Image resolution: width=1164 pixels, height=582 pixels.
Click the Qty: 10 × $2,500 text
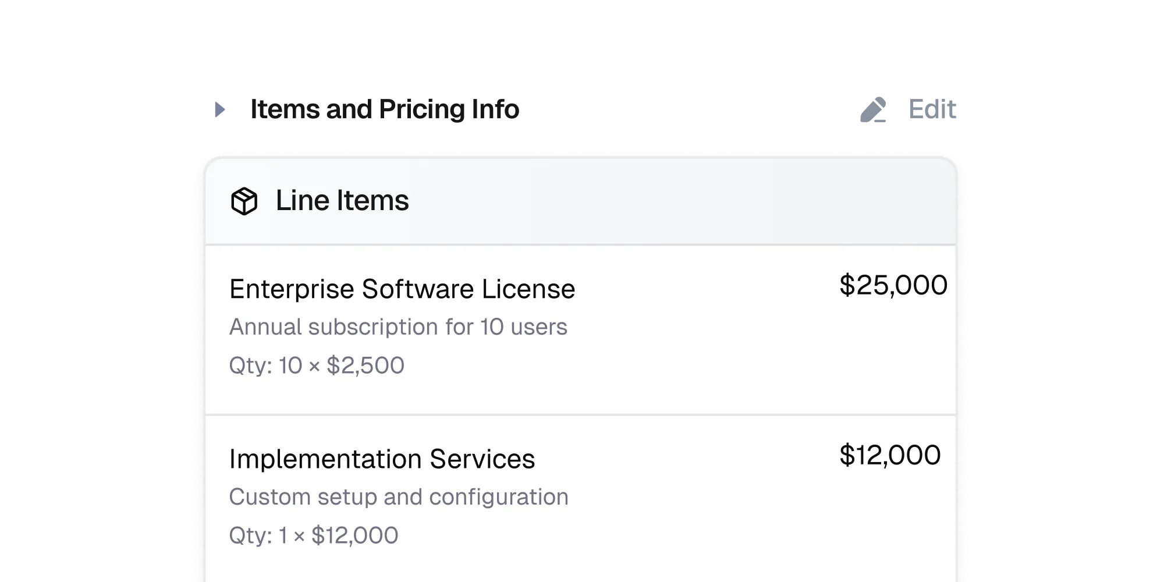point(318,364)
